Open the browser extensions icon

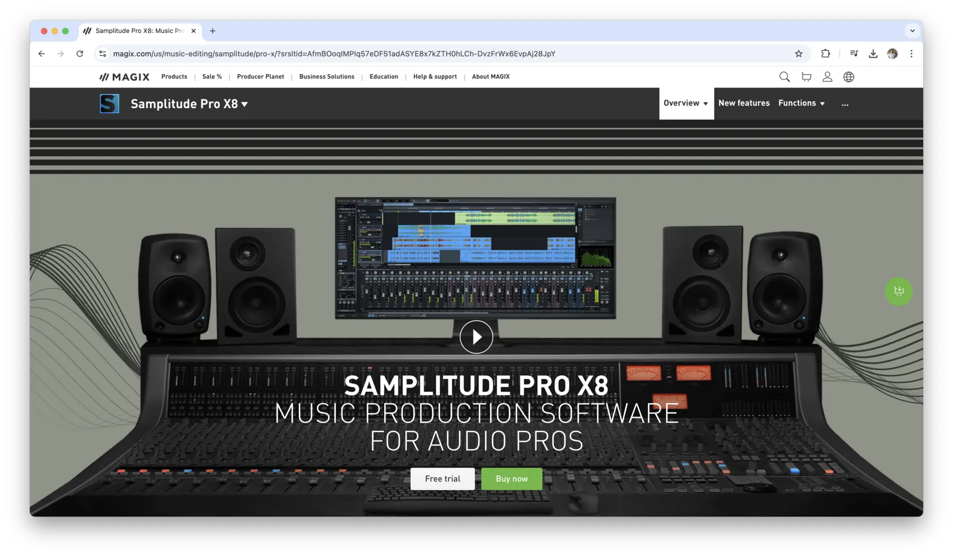(825, 54)
